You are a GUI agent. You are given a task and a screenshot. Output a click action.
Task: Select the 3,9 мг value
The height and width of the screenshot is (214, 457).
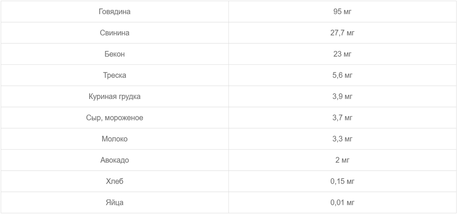(x=342, y=96)
